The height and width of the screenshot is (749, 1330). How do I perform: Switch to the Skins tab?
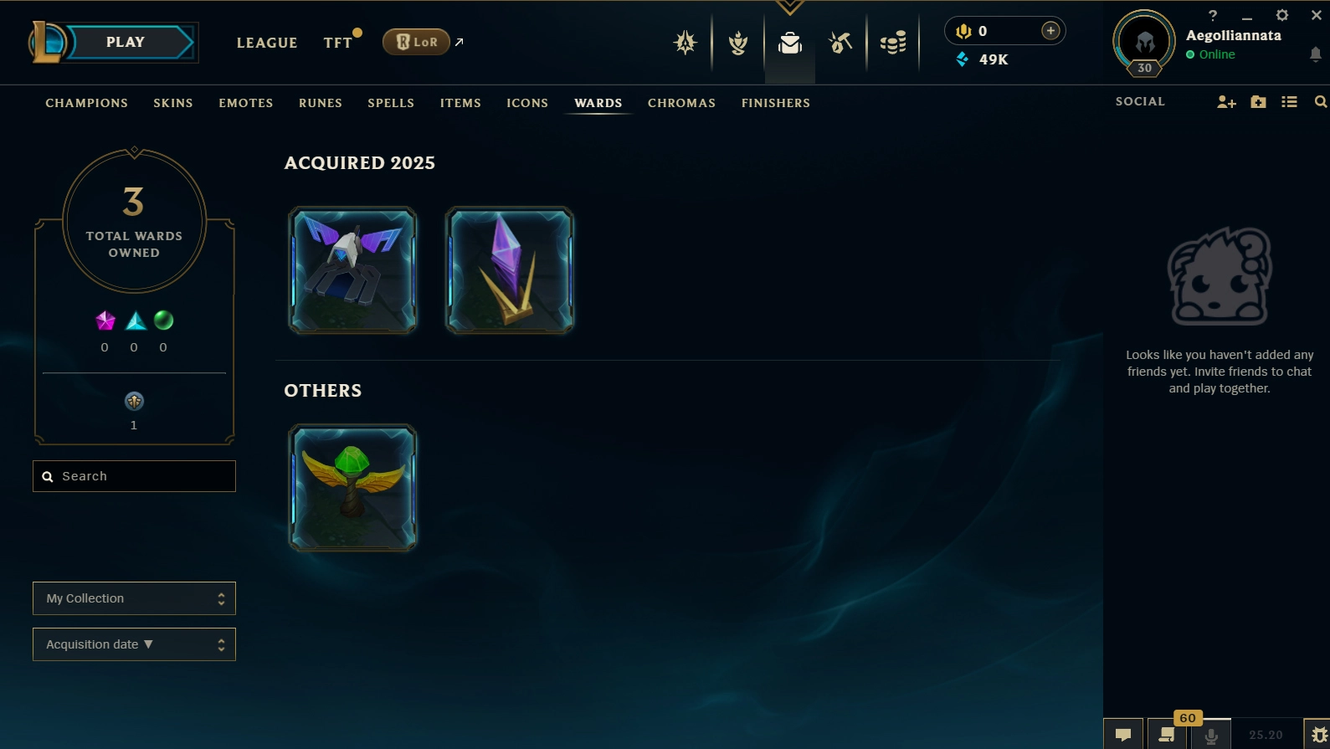coord(173,103)
